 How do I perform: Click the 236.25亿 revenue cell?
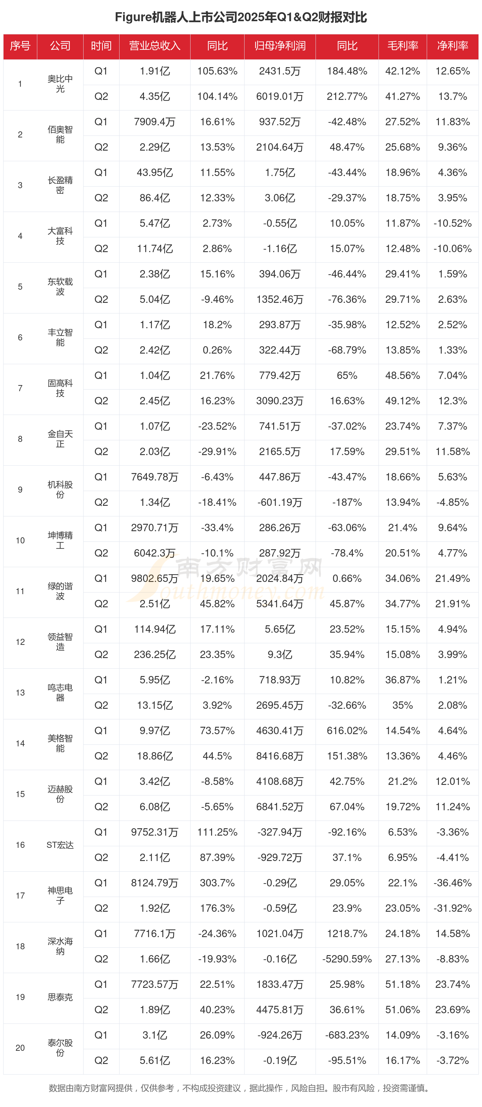point(154,655)
